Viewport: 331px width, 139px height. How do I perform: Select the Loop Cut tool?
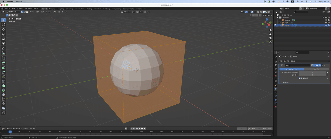pyautogui.click(x=4, y=77)
